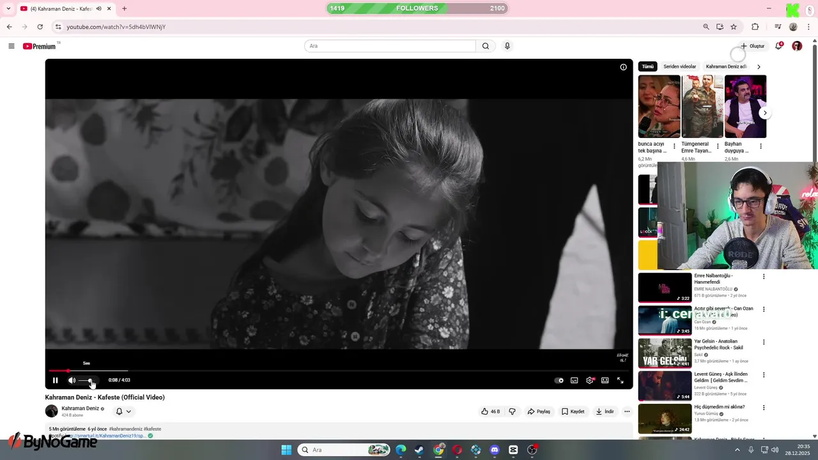Image resolution: width=818 pixels, height=460 pixels.
Task: Start voice search with microphone icon
Action: [x=507, y=46]
